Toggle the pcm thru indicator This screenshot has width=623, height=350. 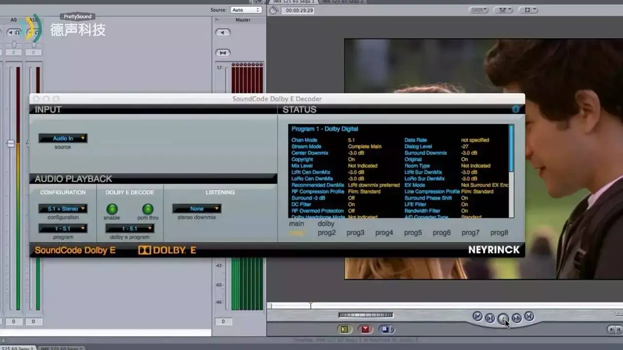click(x=146, y=209)
